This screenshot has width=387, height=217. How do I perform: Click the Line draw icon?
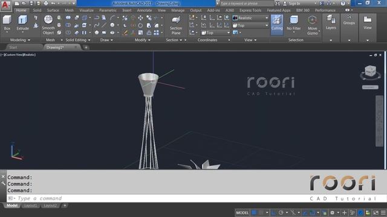pos(104,25)
